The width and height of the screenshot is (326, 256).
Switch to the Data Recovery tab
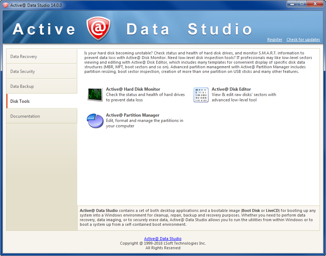coord(42,56)
